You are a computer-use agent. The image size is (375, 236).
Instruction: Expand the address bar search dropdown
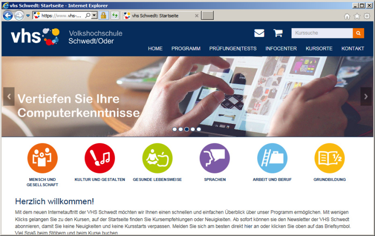(94, 15)
